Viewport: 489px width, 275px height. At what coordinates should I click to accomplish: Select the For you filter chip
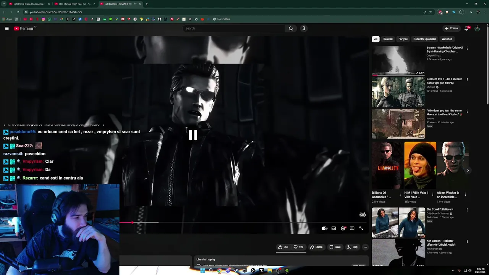pos(403,39)
